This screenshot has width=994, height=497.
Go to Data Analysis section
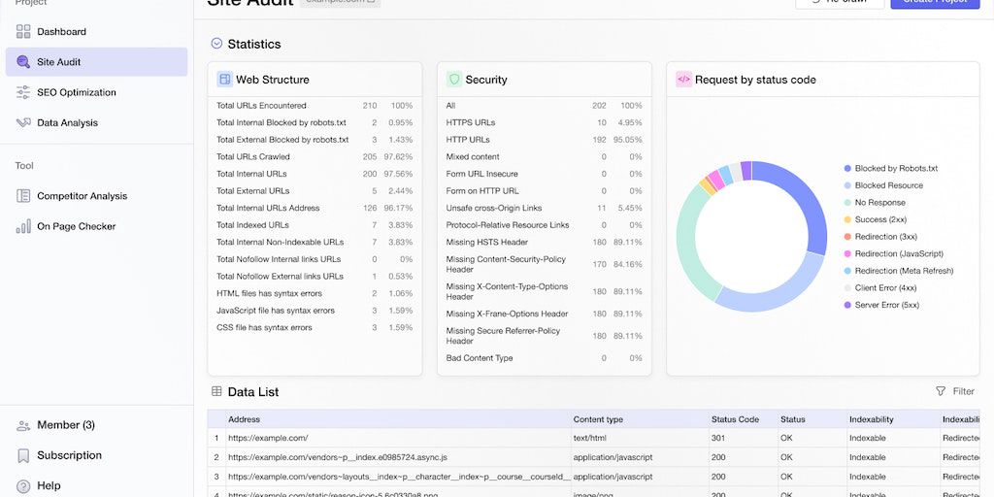(x=96, y=123)
